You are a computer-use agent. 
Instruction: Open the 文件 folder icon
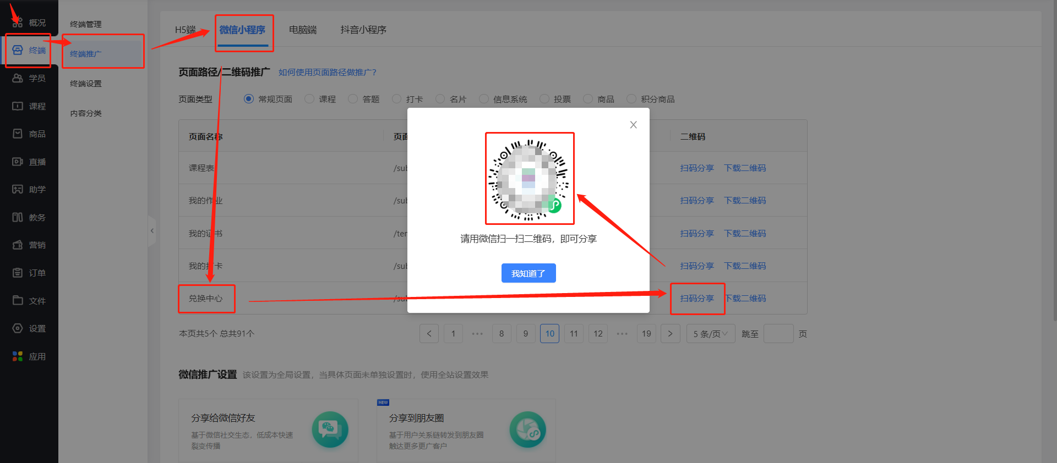(x=18, y=301)
